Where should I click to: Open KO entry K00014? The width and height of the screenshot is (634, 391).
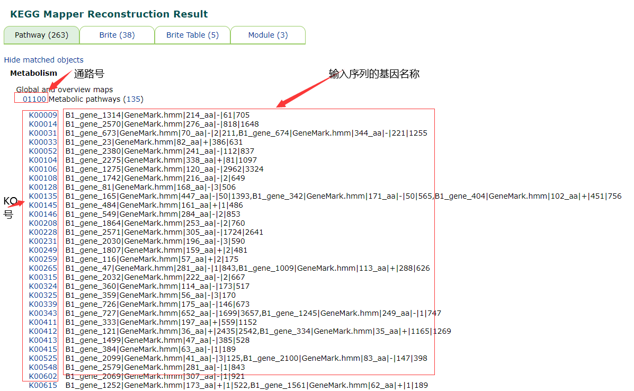(x=43, y=124)
